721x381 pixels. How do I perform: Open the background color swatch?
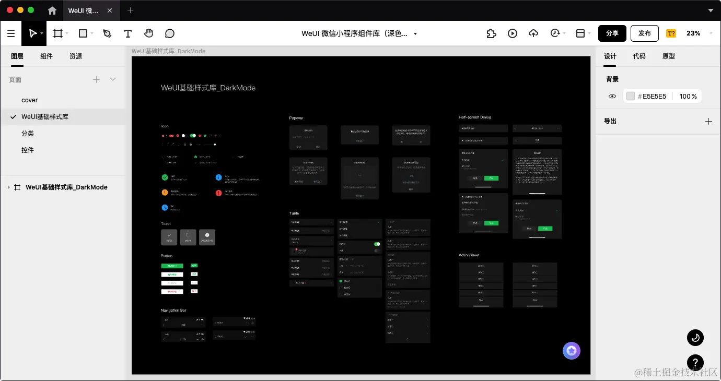coord(631,97)
